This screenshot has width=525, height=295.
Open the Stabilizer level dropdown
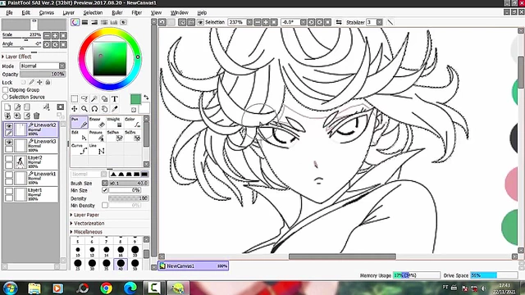pyautogui.click(x=379, y=22)
